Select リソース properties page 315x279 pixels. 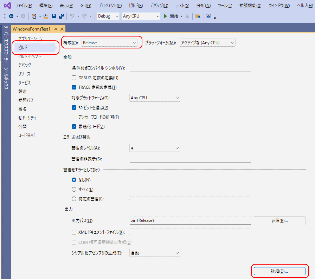24,74
